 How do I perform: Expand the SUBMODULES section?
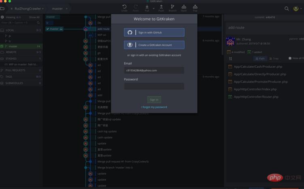(21, 83)
